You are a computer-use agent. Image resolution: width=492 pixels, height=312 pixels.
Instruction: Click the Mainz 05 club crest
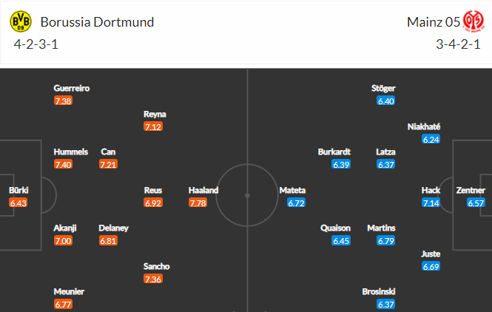pyautogui.click(x=474, y=21)
